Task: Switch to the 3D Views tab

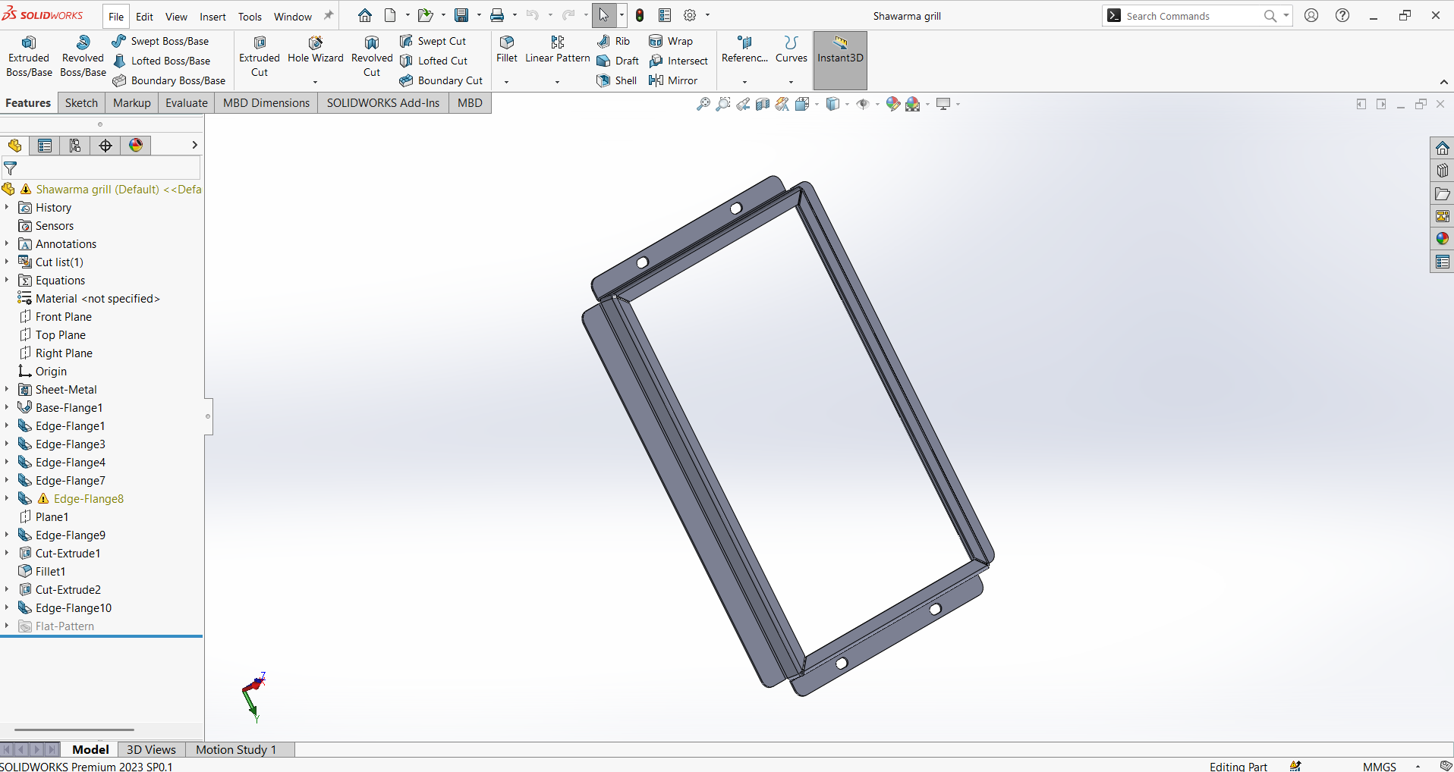Action: (x=151, y=749)
